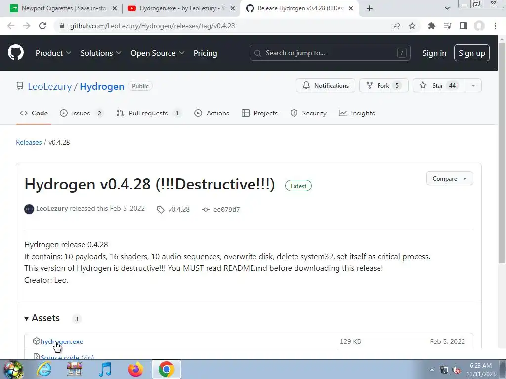The height and width of the screenshot is (379, 506).
Task: Open the Security tab
Action: [308, 113]
